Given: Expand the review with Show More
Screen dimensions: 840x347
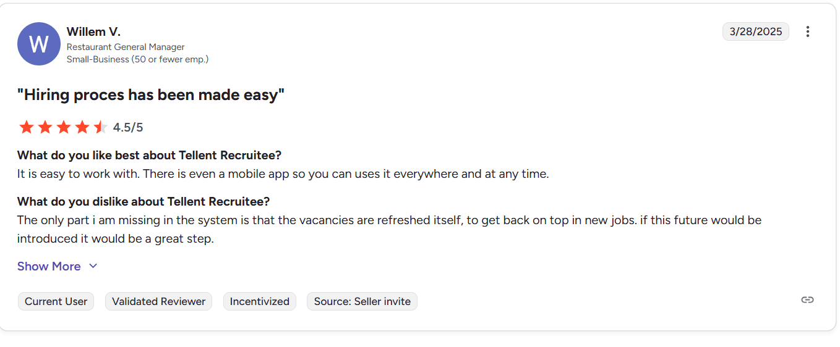Looking at the screenshot, I should pos(49,266).
